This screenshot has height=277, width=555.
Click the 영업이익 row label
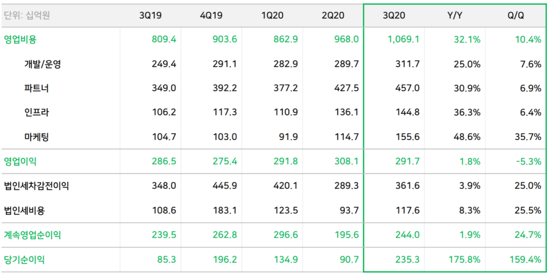click(21, 162)
